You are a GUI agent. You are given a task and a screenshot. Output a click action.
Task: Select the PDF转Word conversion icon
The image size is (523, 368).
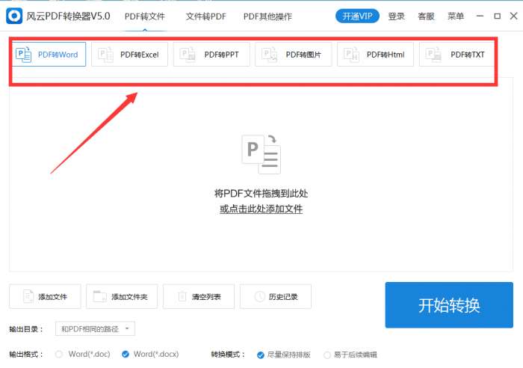pyautogui.click(x=23, y=54)
